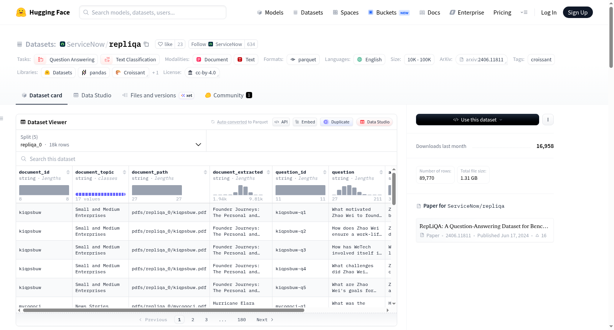Like the repliqa dataset
Screen dimensions: 614x330
(x=165, y=44)
